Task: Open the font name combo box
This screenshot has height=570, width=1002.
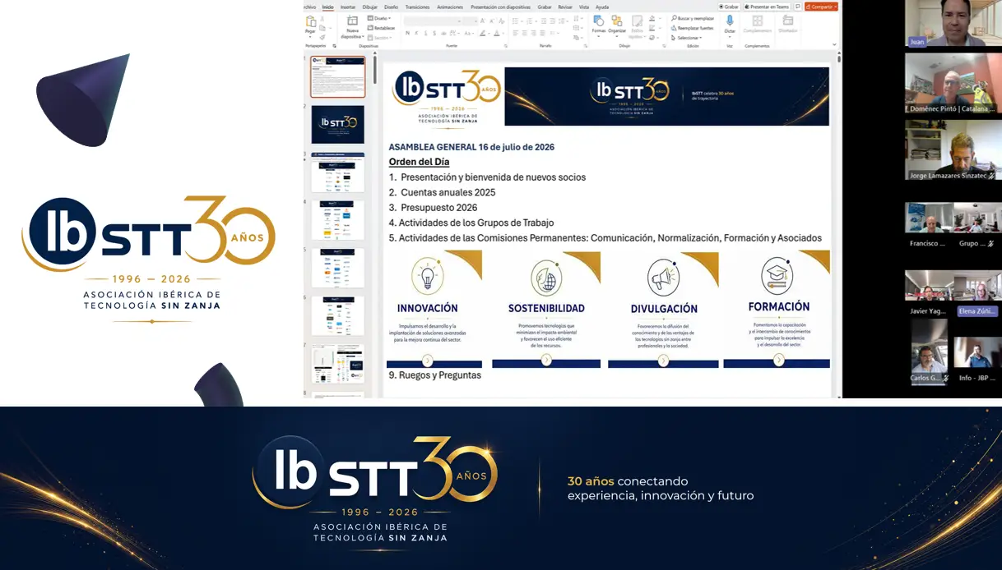Action: coord(433,21)
